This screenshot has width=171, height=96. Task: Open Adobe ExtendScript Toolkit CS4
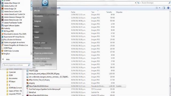(x=13, y=14)
